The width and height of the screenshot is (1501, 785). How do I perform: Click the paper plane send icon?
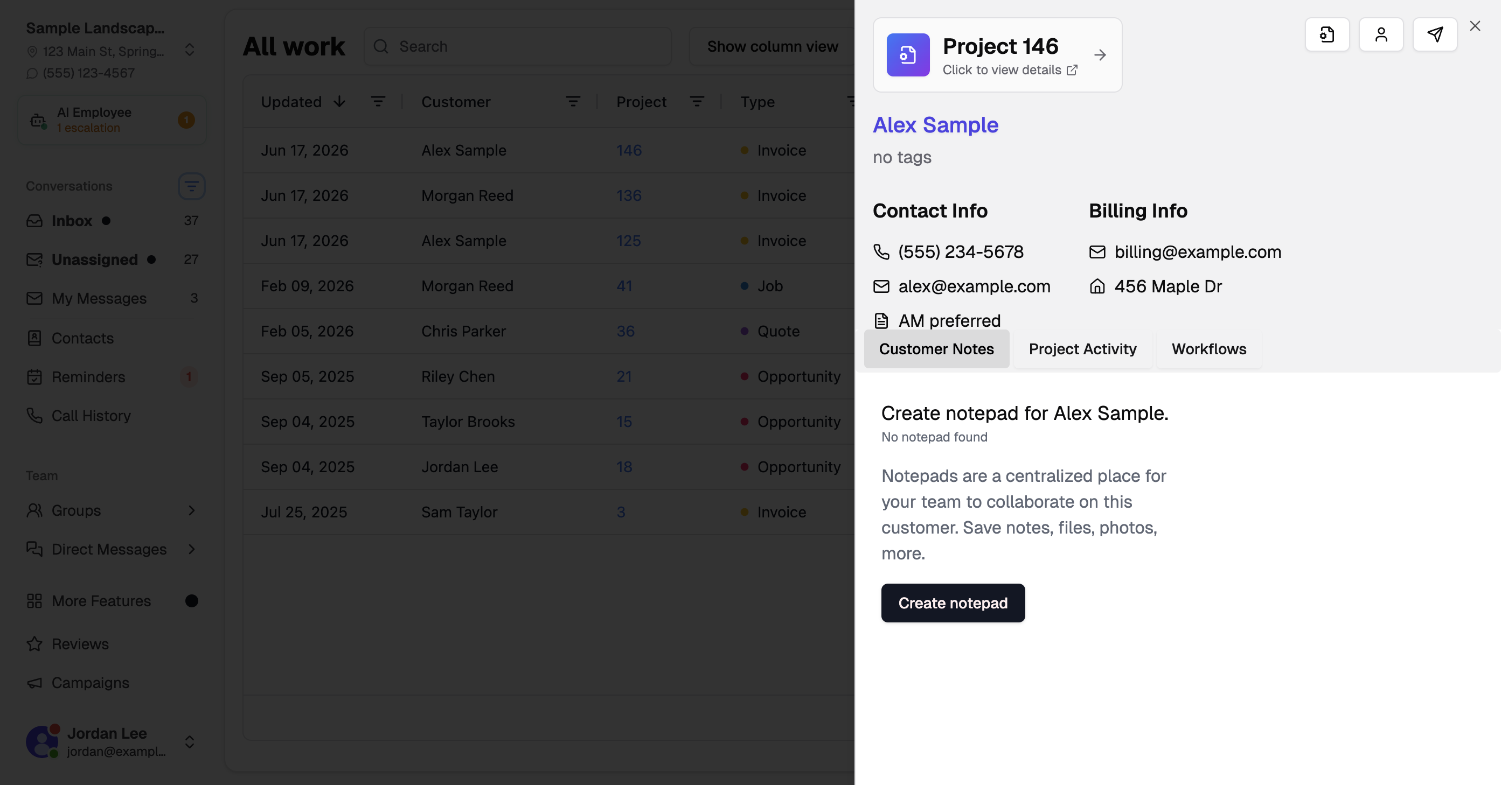click(x=1435, y=34)
